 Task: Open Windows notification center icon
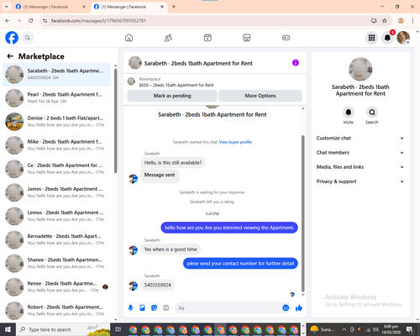coord(410,329)
